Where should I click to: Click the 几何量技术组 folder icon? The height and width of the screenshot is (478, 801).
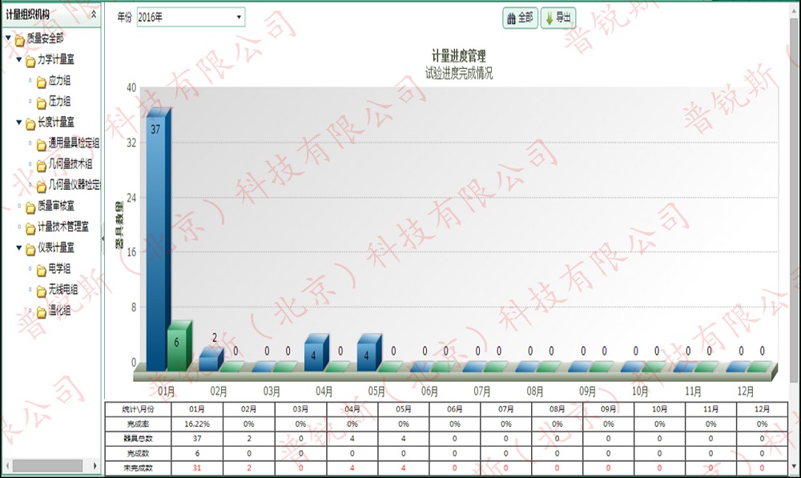coord(41,165)
